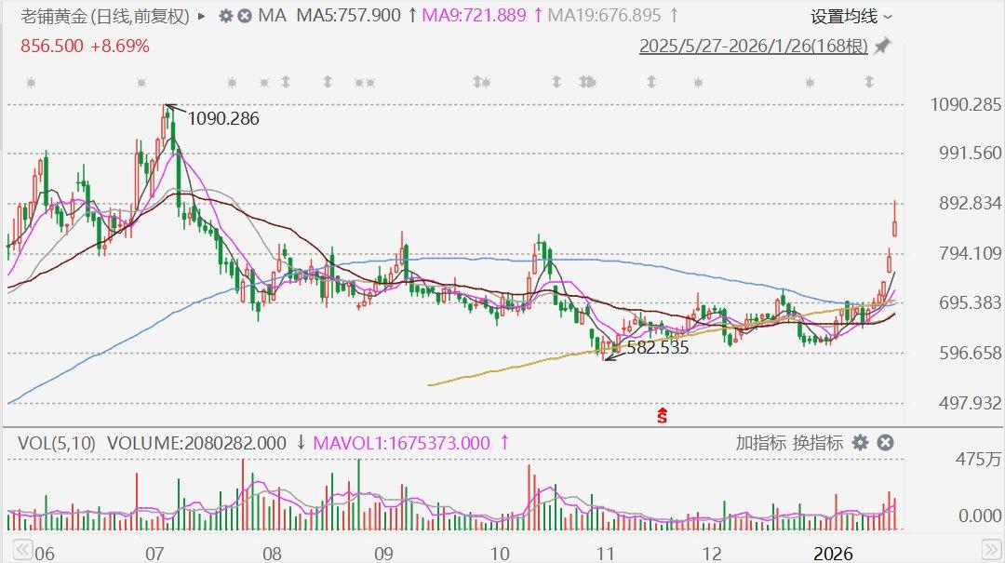Image resolution: width=1005 pixels, height=563 pixels.
Task: Open MA settings via the gear icon
Action: click(x=225, y=17)
